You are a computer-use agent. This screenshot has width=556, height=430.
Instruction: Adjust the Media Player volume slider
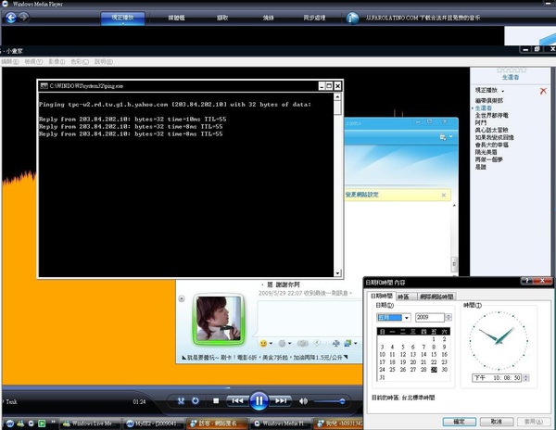click(x=330, y=401)
